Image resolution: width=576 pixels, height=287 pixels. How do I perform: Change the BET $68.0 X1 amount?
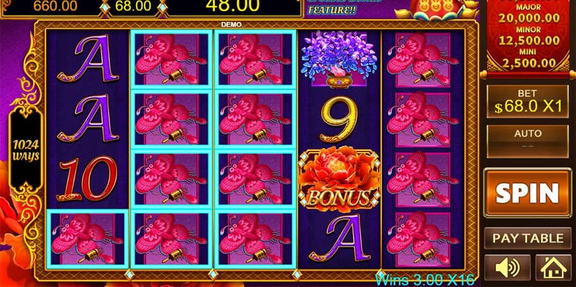[x=527, y=102]
